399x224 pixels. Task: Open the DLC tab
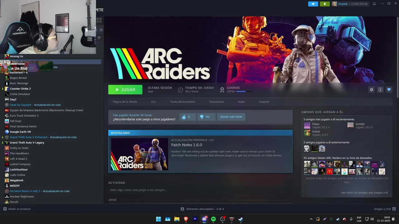pyautogui.click(x=154, y=102)
